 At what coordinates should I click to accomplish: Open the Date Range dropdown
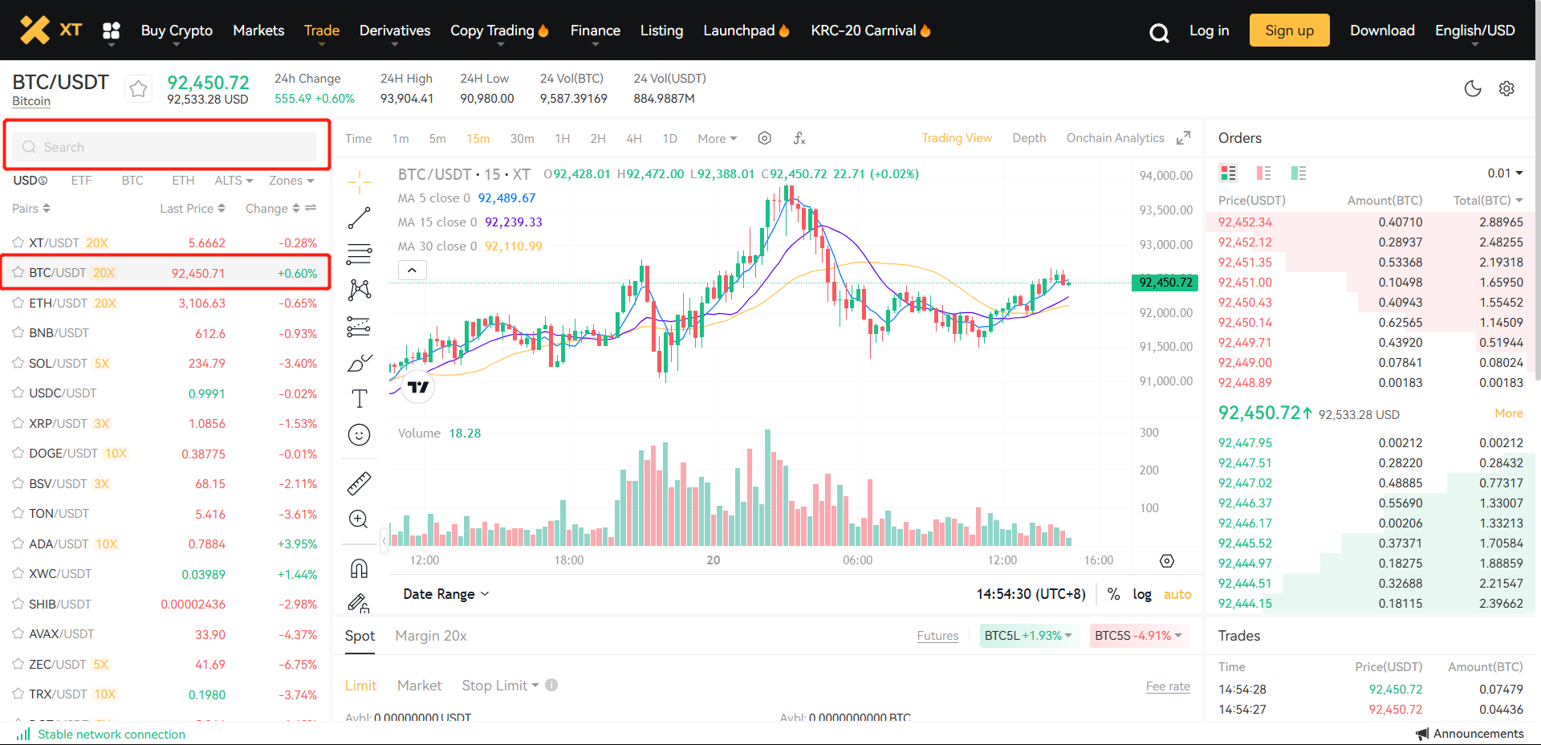point(446,594)
